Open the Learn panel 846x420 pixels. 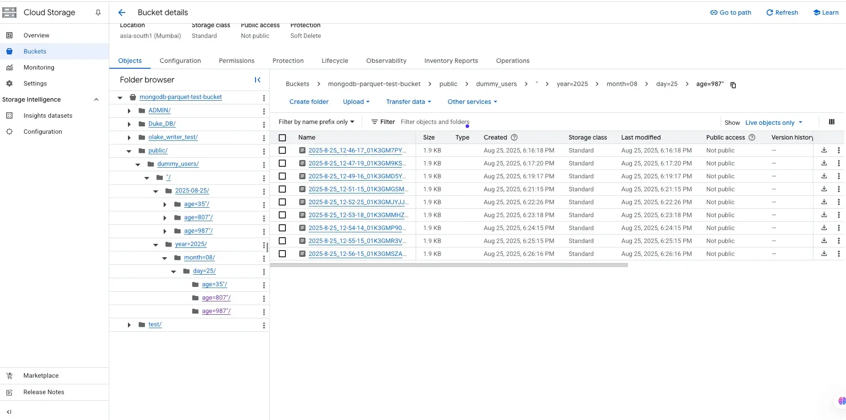826,12
